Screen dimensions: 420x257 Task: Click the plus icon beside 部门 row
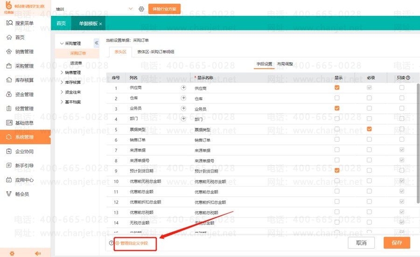[x=183, y=118]
